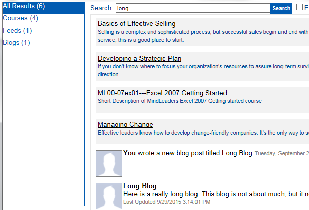Click the avatar thumbnail beside the Long Blog entry

point(109,195)
